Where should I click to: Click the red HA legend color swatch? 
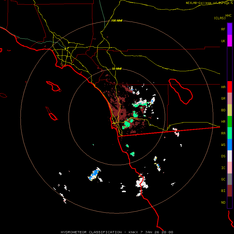(x=230, y=87)
